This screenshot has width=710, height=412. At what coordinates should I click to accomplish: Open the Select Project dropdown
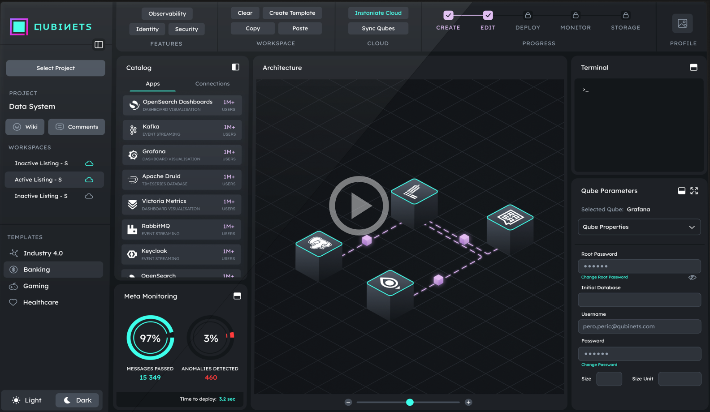(x=56, y=68)
